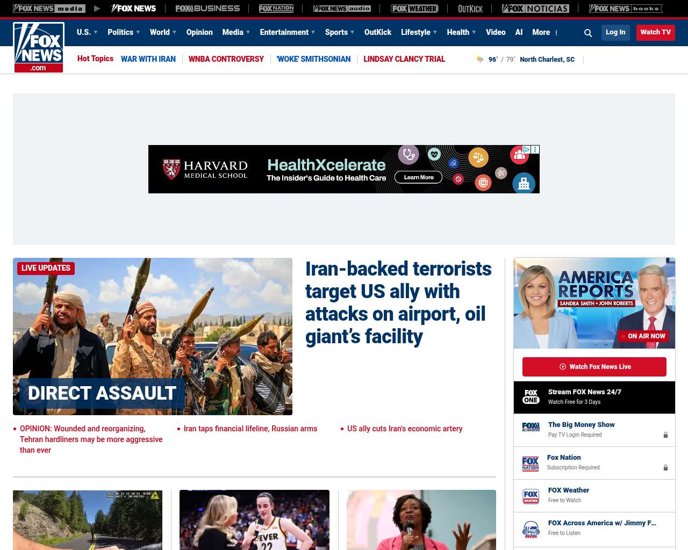Click the LIVE UPDATES badge
688x550 pixels.
pyautogui.click(x=46, y=268)
